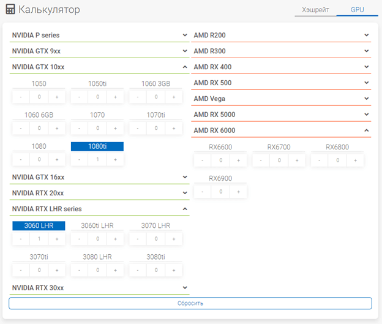Increase the 1050 card count

click(x=57, y=97)
